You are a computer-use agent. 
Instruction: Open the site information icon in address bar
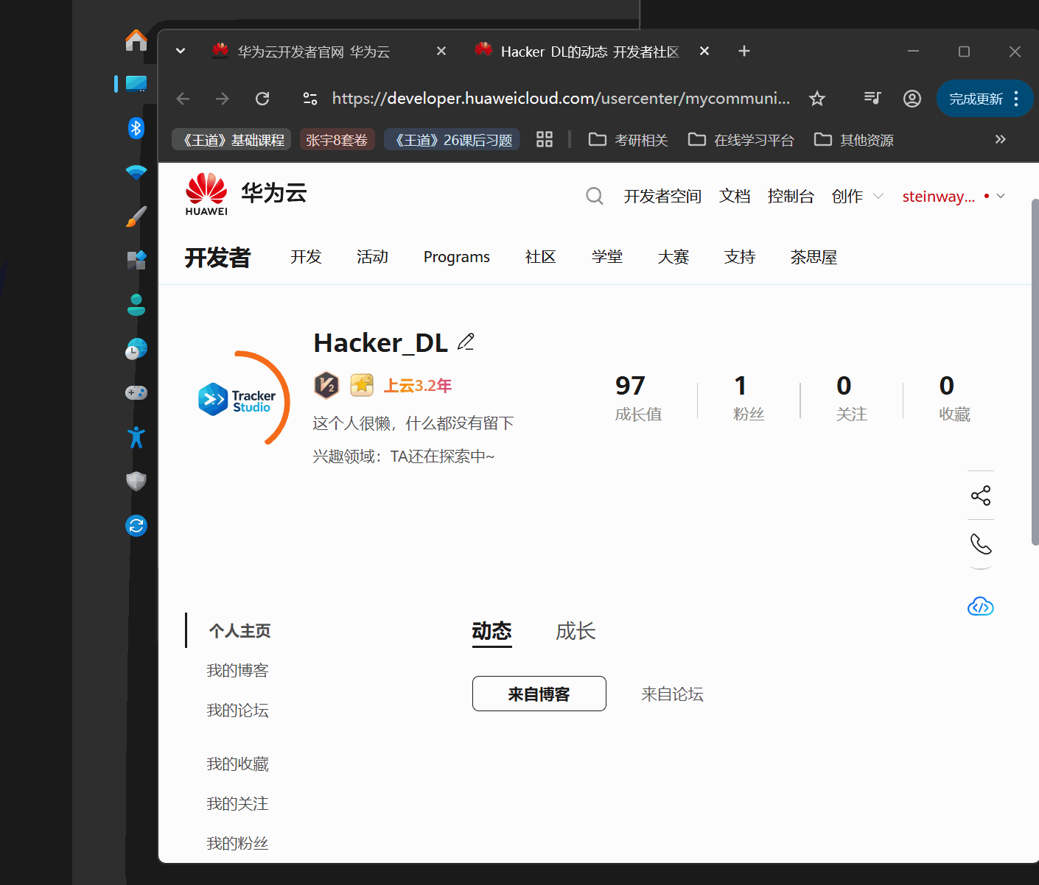point(310,99)
